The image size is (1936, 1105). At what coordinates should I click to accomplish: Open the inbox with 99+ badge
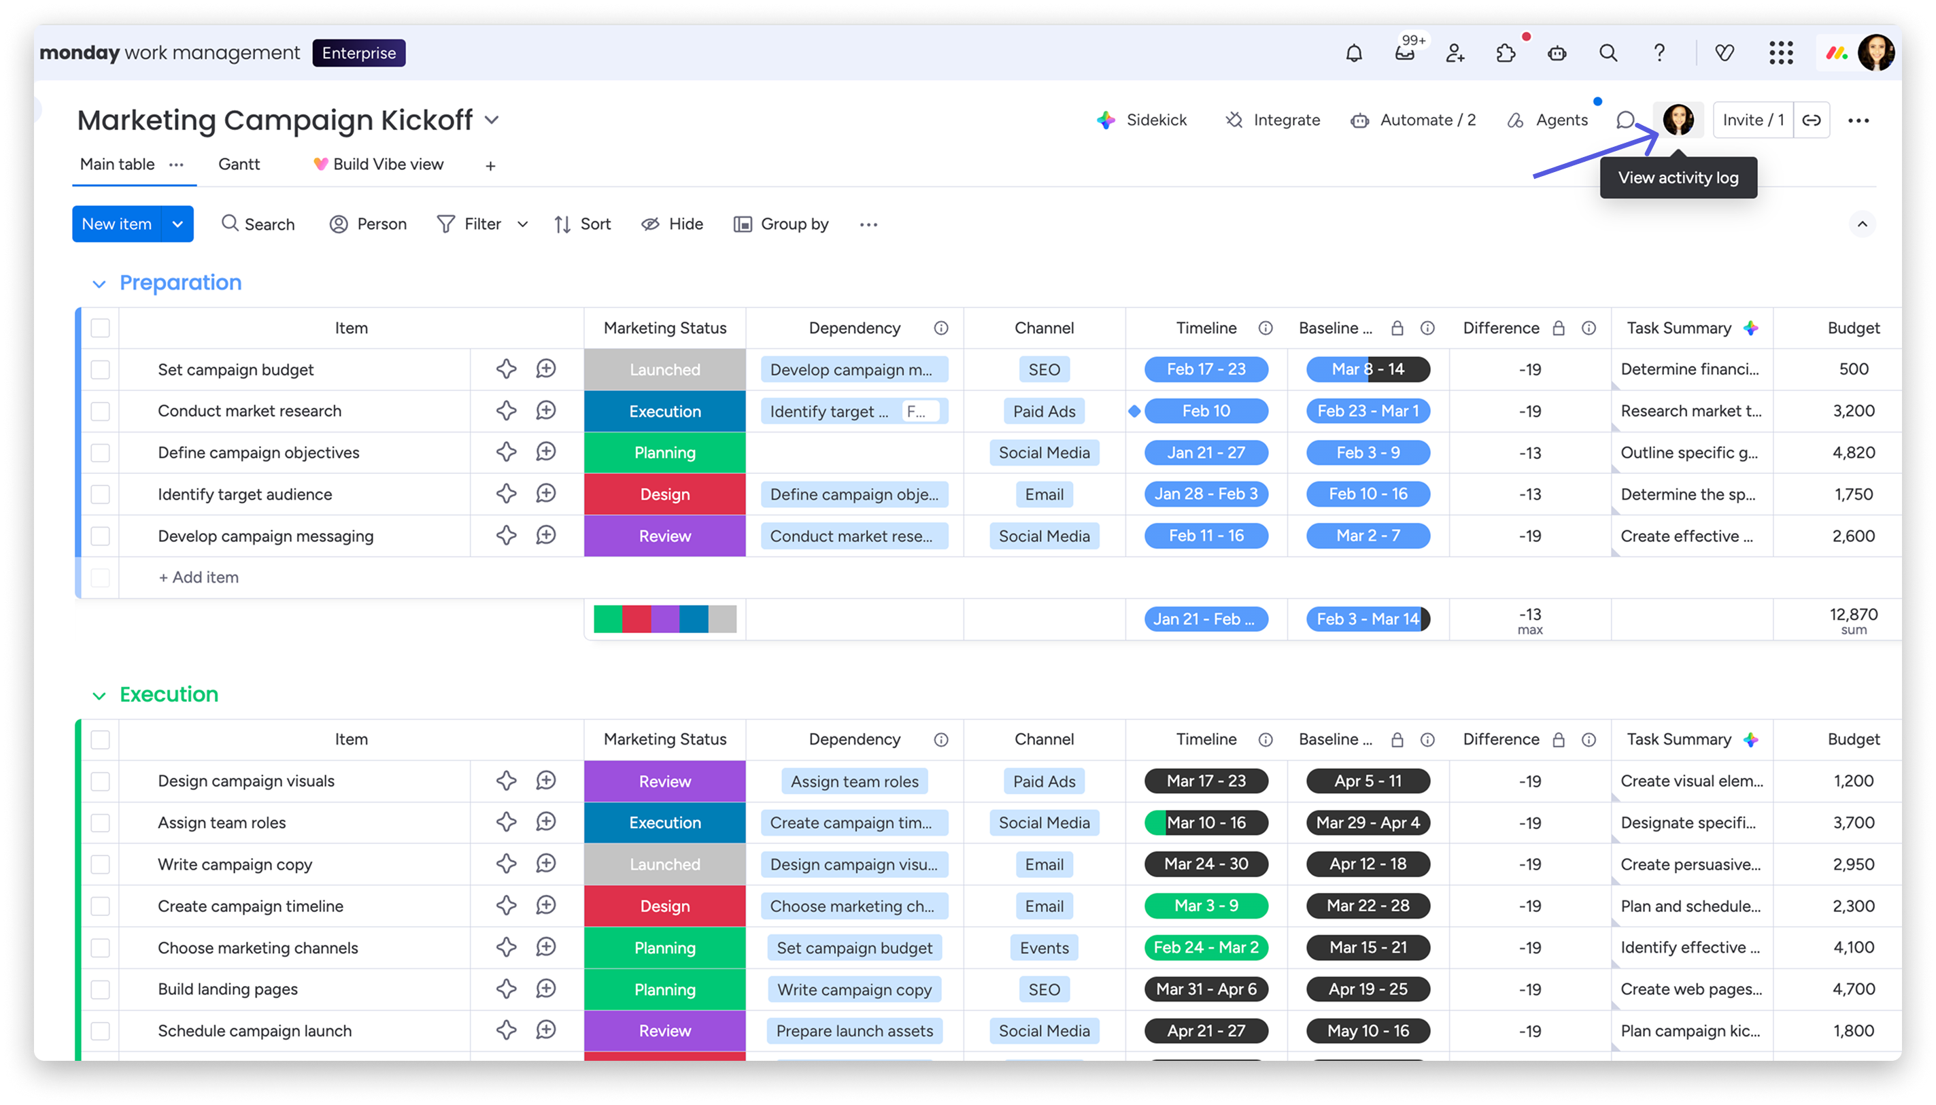coord(1405,53)
